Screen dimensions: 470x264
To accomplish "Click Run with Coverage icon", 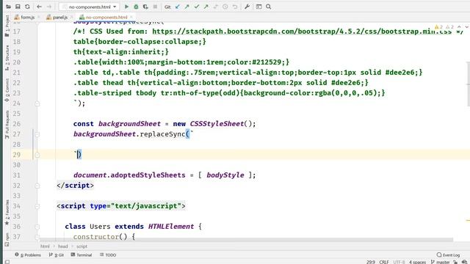I will coord(145,7).
